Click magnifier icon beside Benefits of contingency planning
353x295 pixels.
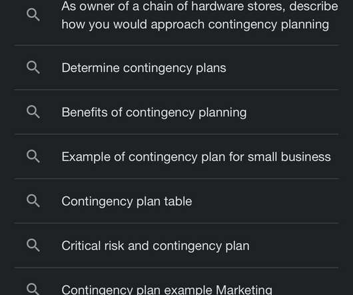(x=33, y=112)
